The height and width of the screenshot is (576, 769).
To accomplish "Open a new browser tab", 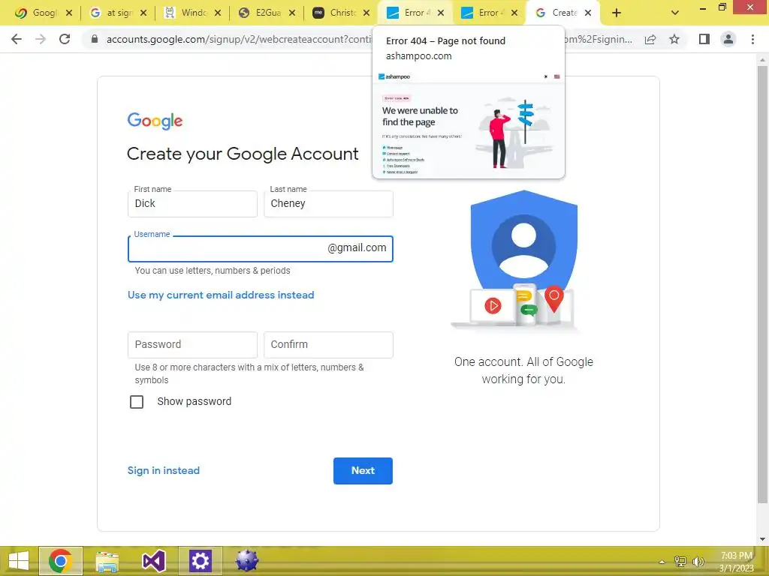I will click(x=617, y=13).
